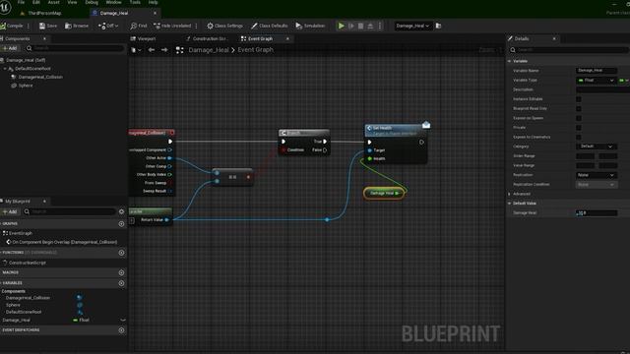Image resolution: width=630 pixels, height=354 pixels.
Task: Select the Damage_Heal float variable
Action: [17, 320]
